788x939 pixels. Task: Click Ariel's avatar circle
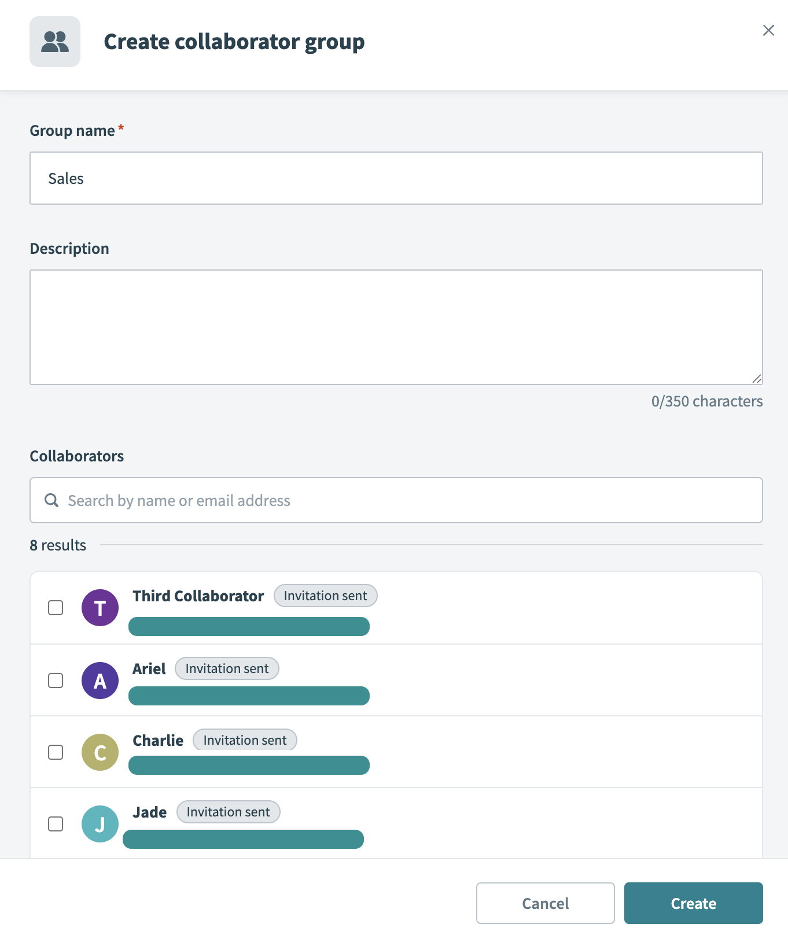(x=100, y=680)
